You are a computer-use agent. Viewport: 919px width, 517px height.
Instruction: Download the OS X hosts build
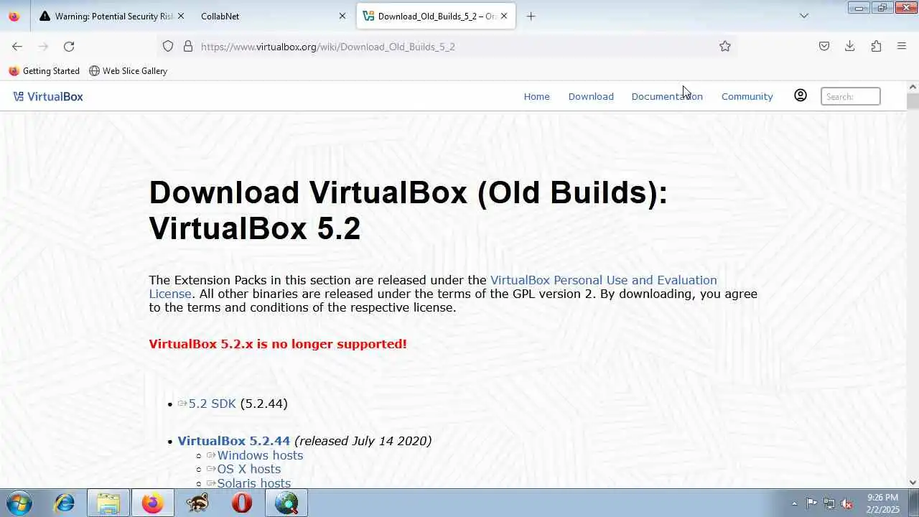248,469
